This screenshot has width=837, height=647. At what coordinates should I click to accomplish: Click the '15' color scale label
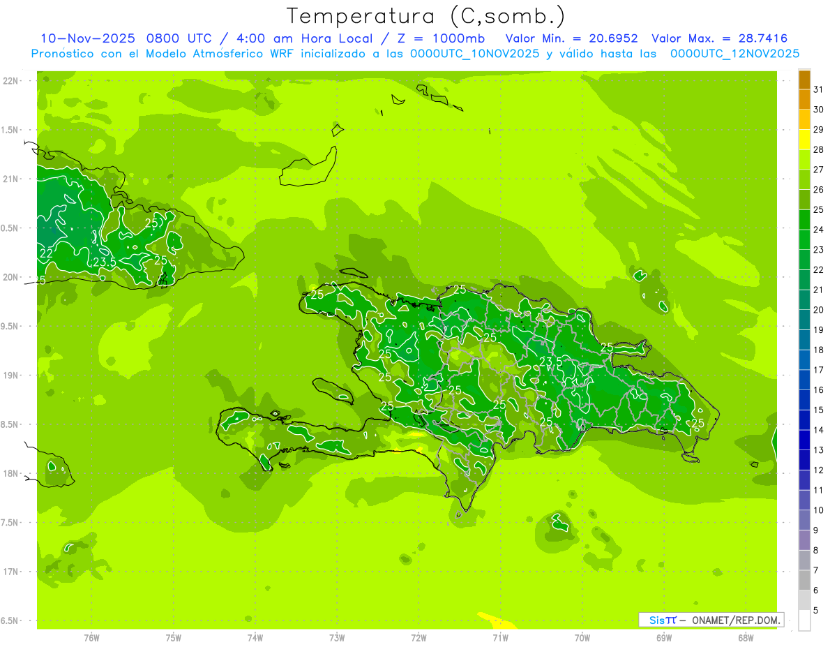point(819,410)
